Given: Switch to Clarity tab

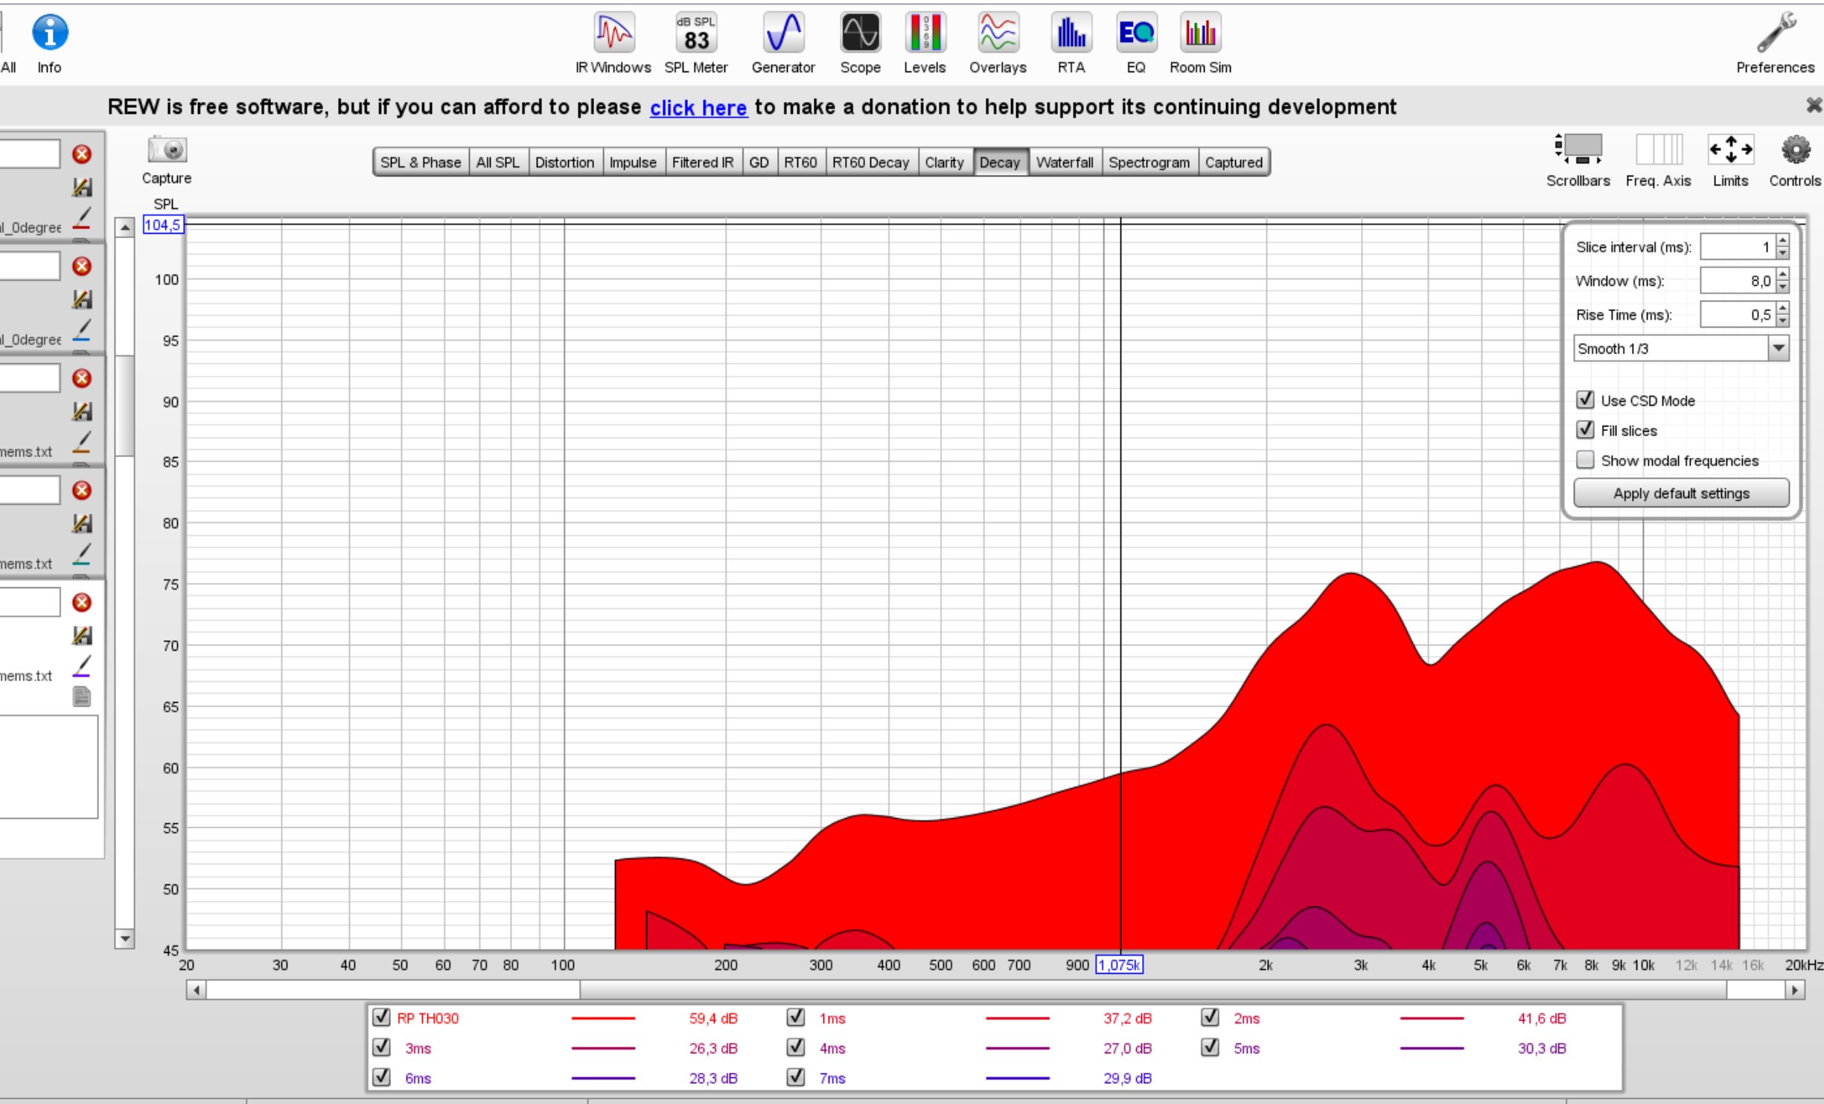Looking at the screenshot, I should [944, 162].
